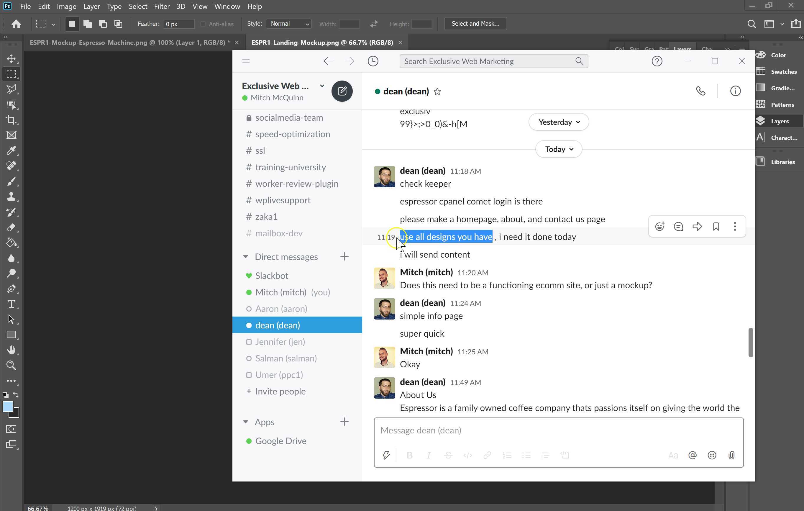The image size is (804, 511).
Task: Pick the Horizontal Type tool
Action: click(11, 304)
